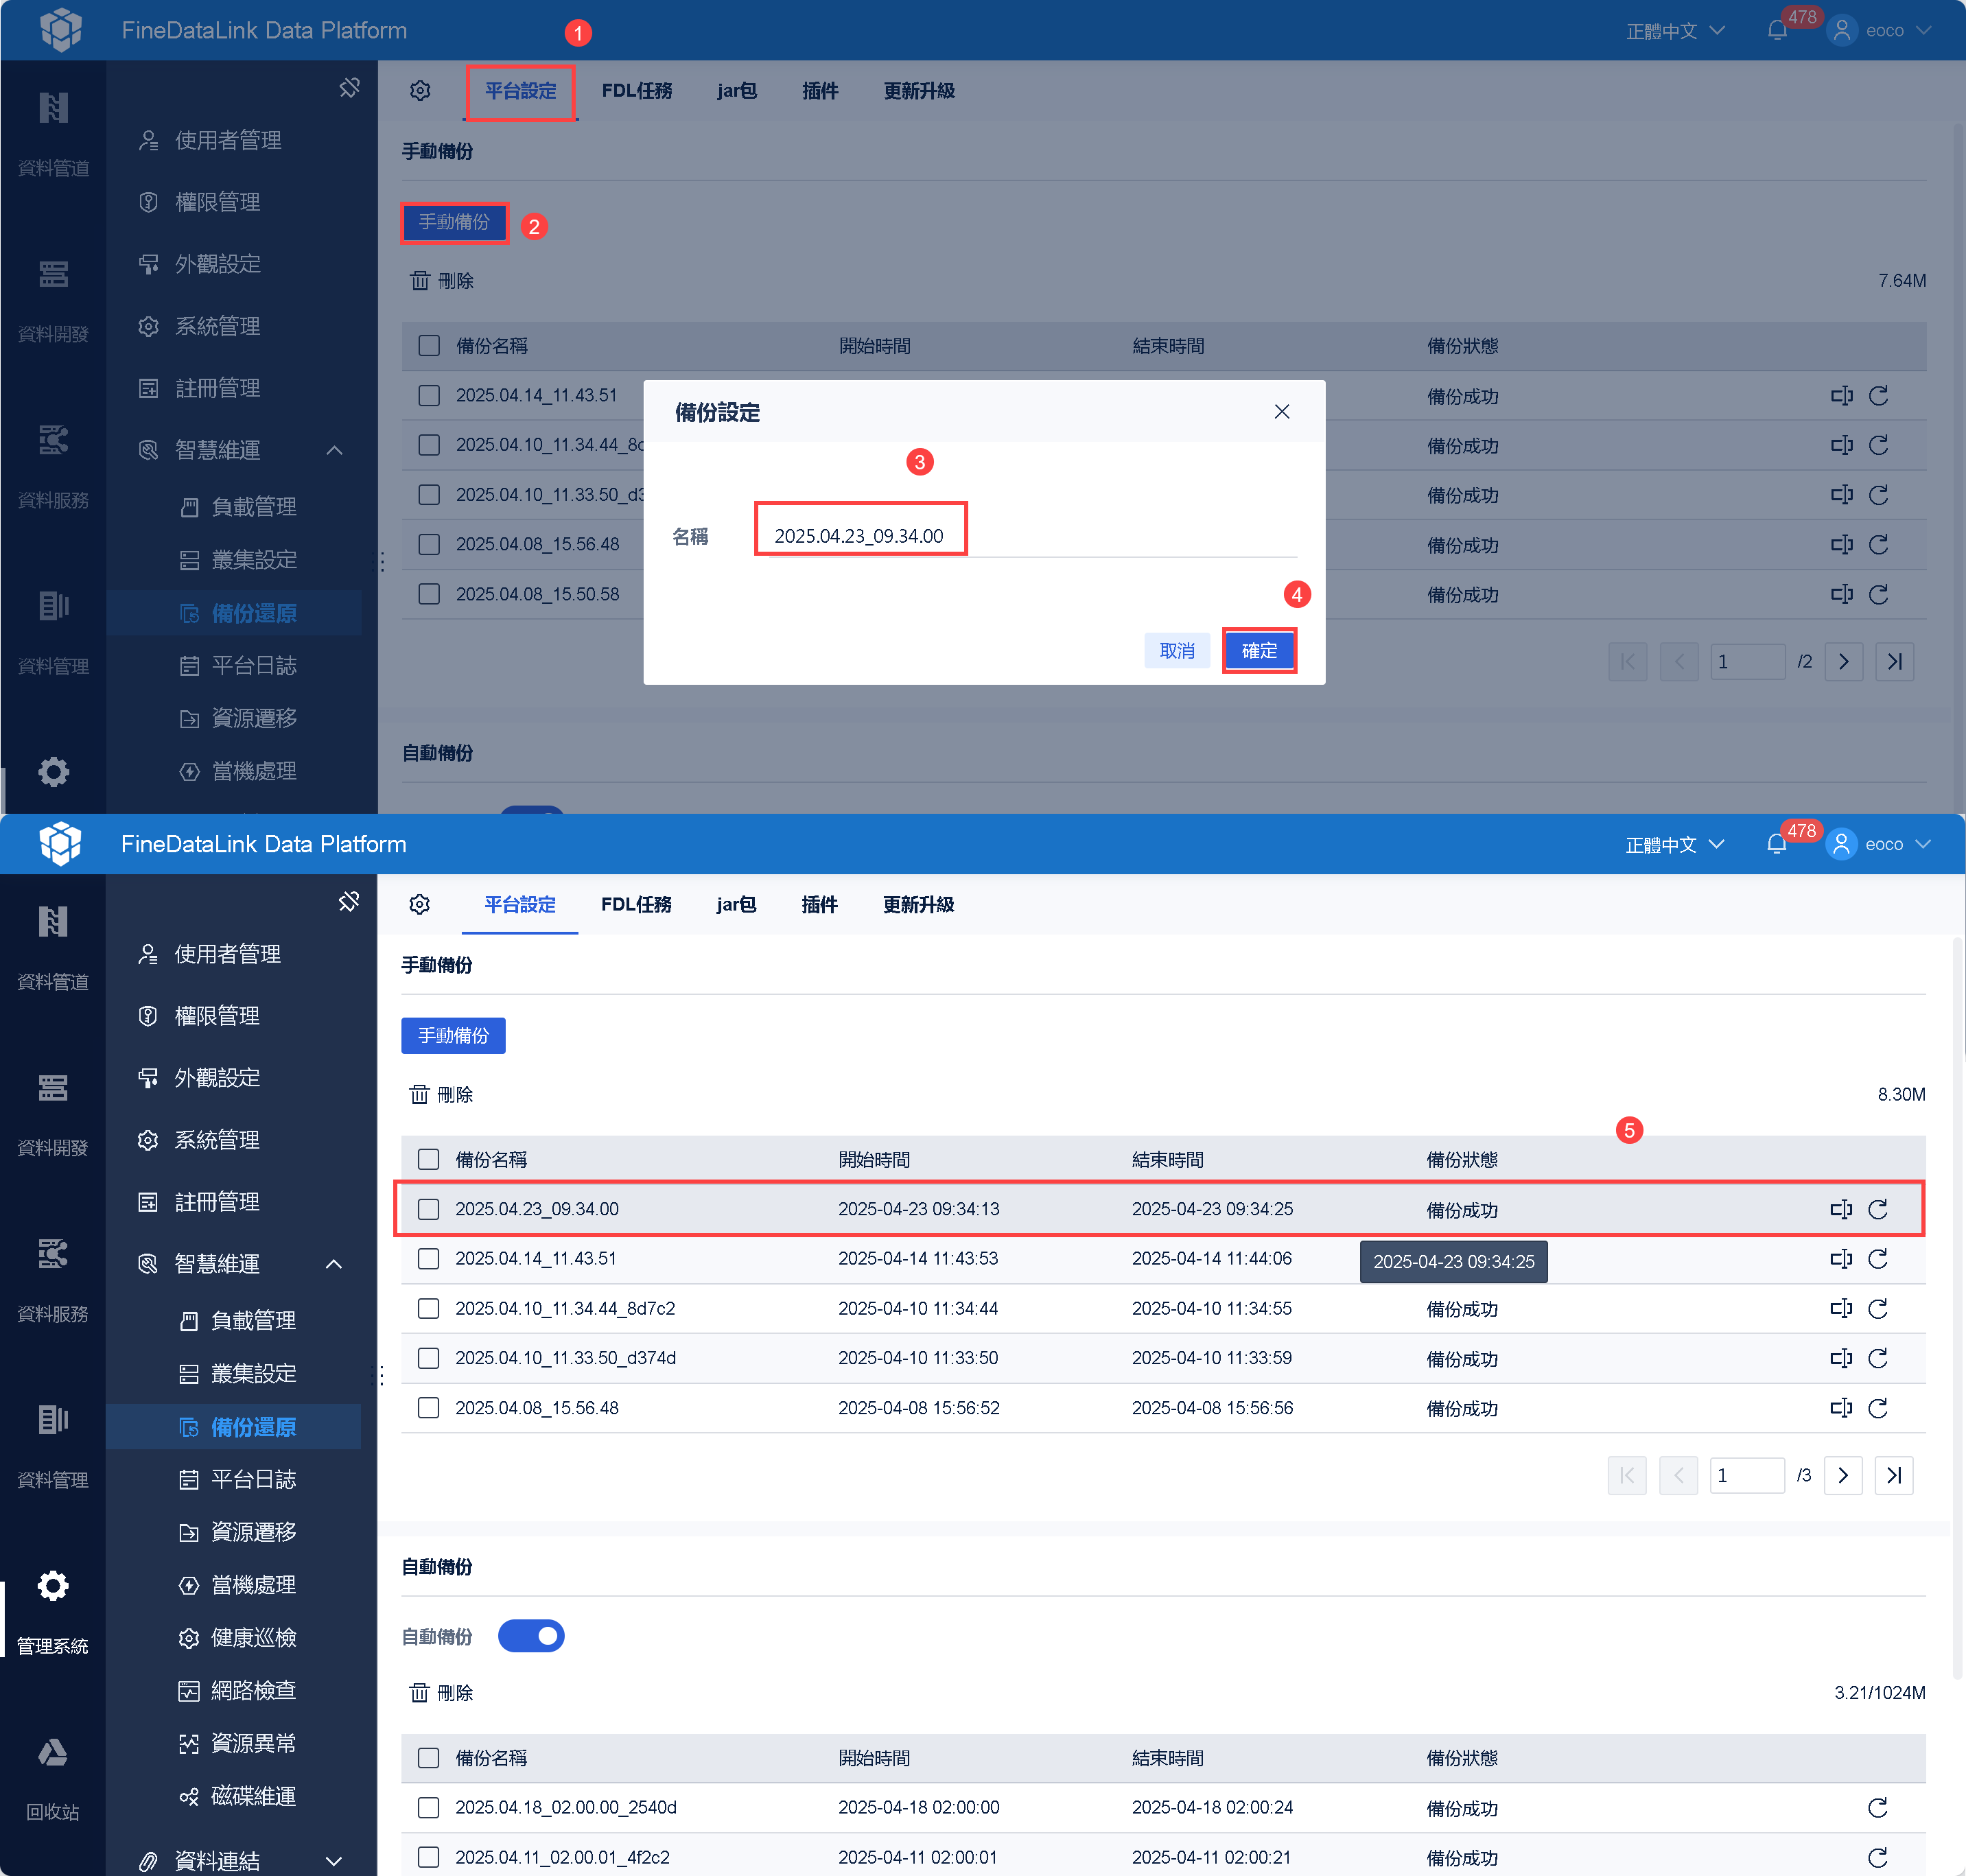Viewport: 1966px width, 1876px height.
Task: Click 資料服務 icon in the undimmed page
Action: click(52, 1253)
